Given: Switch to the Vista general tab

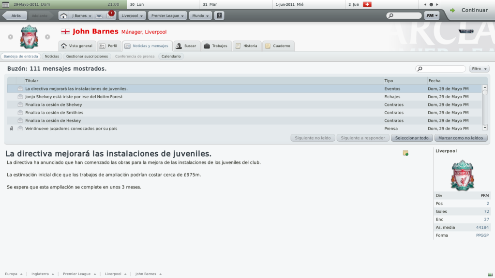Looking at the screenshot, I should tap(77, 46).
